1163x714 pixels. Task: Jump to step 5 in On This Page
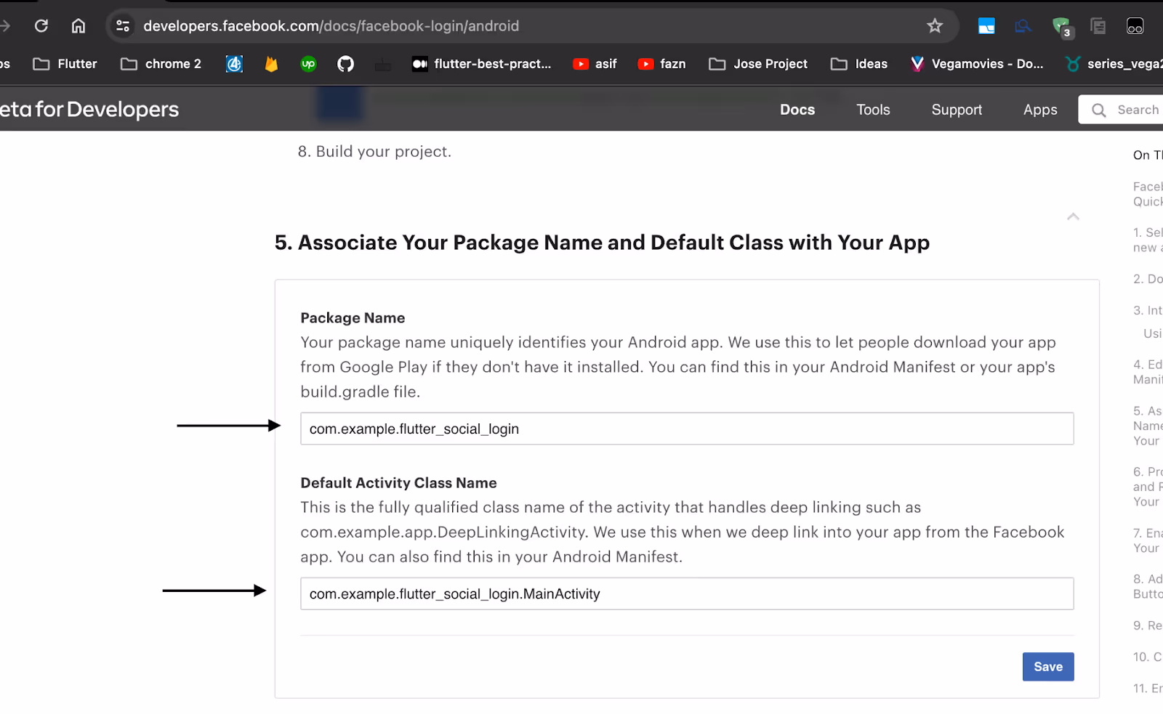coord(1148,426)
